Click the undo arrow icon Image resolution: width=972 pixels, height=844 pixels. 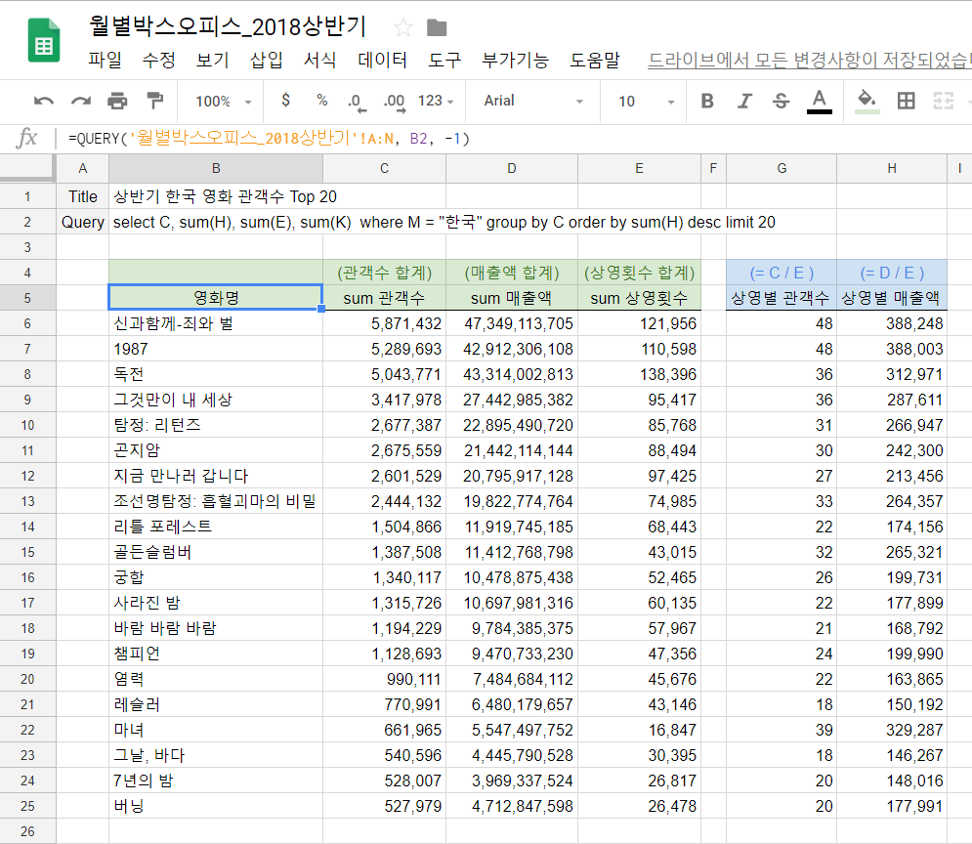[43, 101]
